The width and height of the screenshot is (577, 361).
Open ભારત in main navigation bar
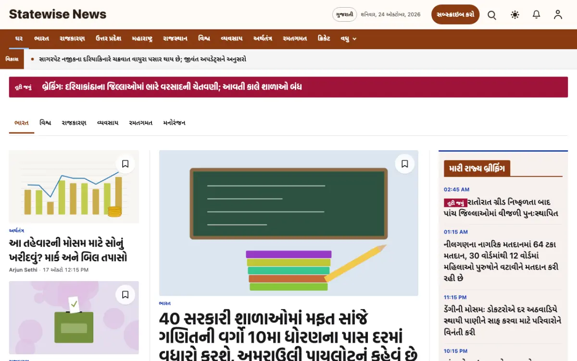42,39
